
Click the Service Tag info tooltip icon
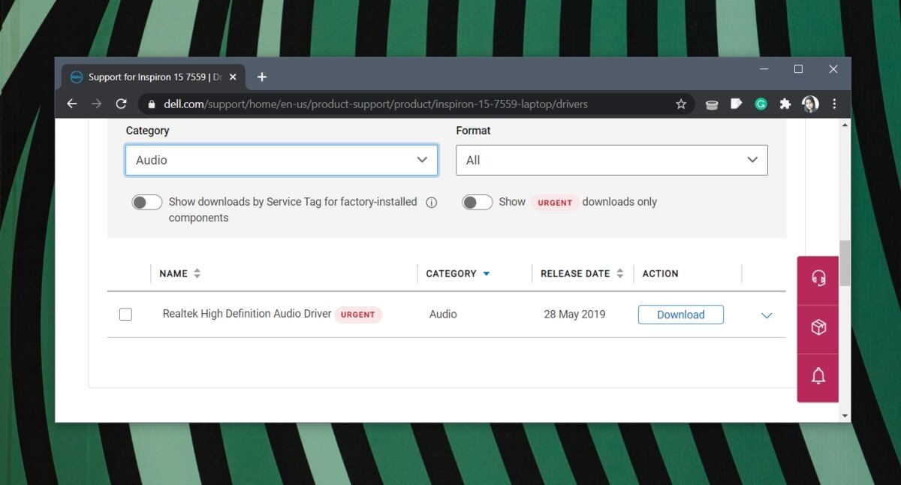(431, 202)
